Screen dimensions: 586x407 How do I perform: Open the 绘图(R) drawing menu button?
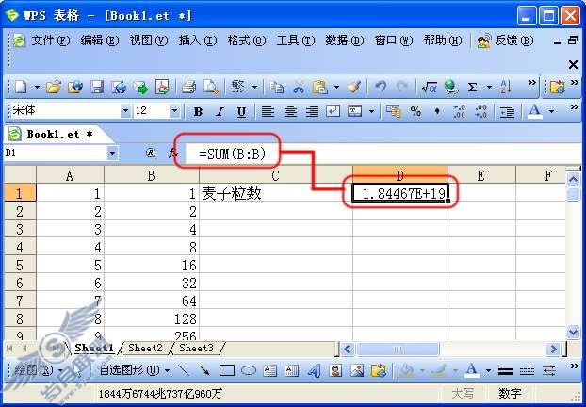pyautogui.click(x=38, y=370)
